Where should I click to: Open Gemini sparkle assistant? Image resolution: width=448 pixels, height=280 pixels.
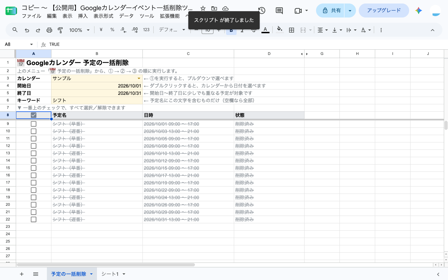point(419,10)
